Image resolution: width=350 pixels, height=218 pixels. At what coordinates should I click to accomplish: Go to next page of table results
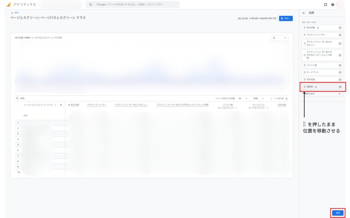click(286, 98)
